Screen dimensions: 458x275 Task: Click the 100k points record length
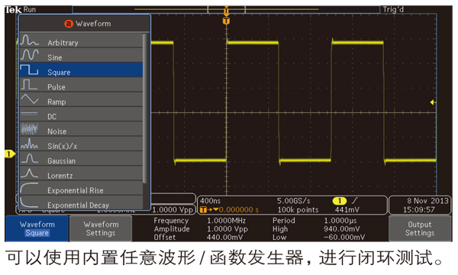tap(298, 209)
